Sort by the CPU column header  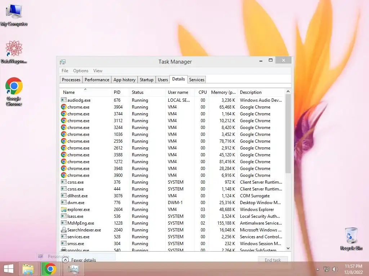pyautogui.click(x=202, y=92)
